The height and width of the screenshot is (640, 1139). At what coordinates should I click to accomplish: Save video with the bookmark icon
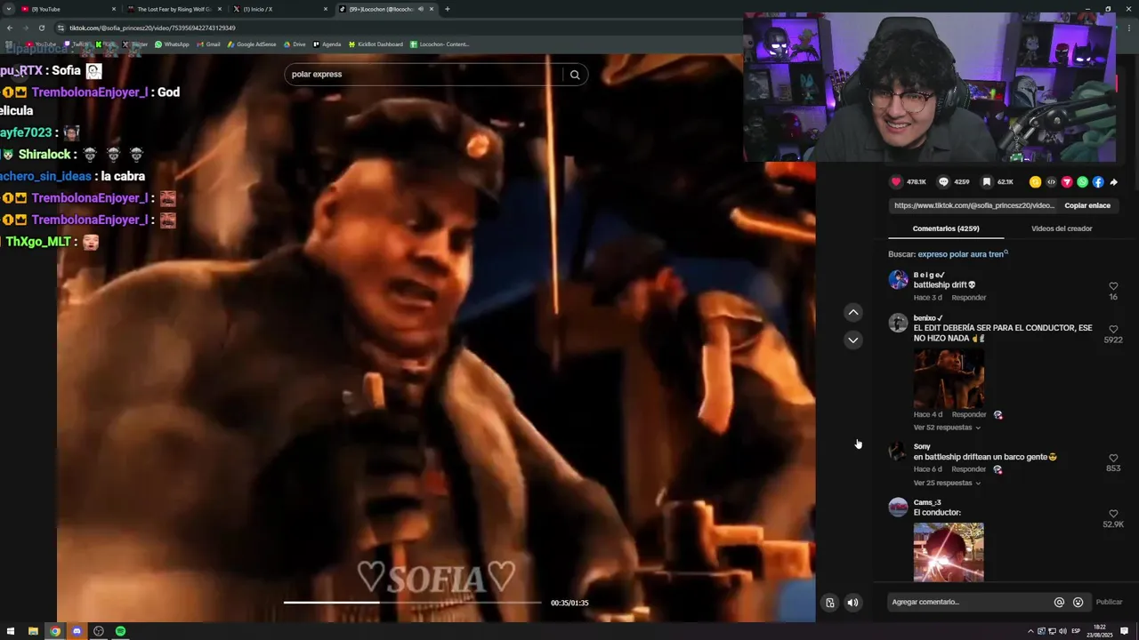pyautogui.click(x=987, y=181)
